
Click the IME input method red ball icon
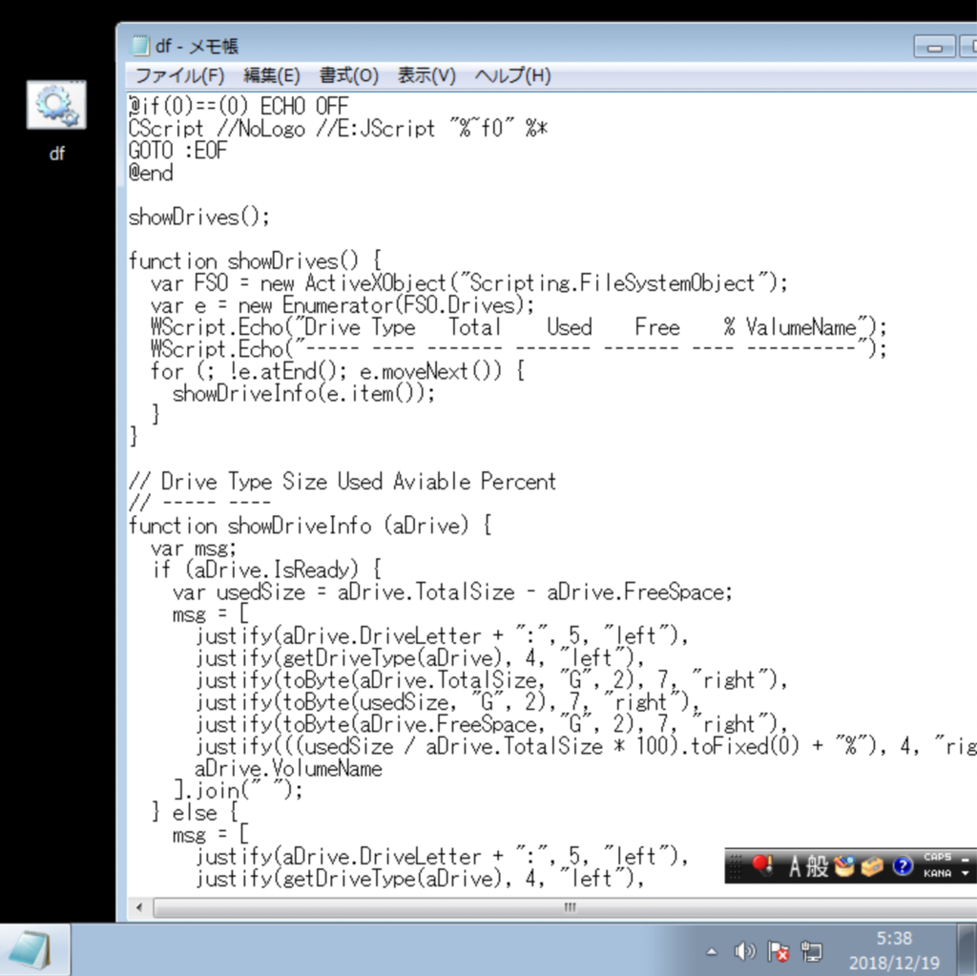pyautogui.click(x=763, y=865)
